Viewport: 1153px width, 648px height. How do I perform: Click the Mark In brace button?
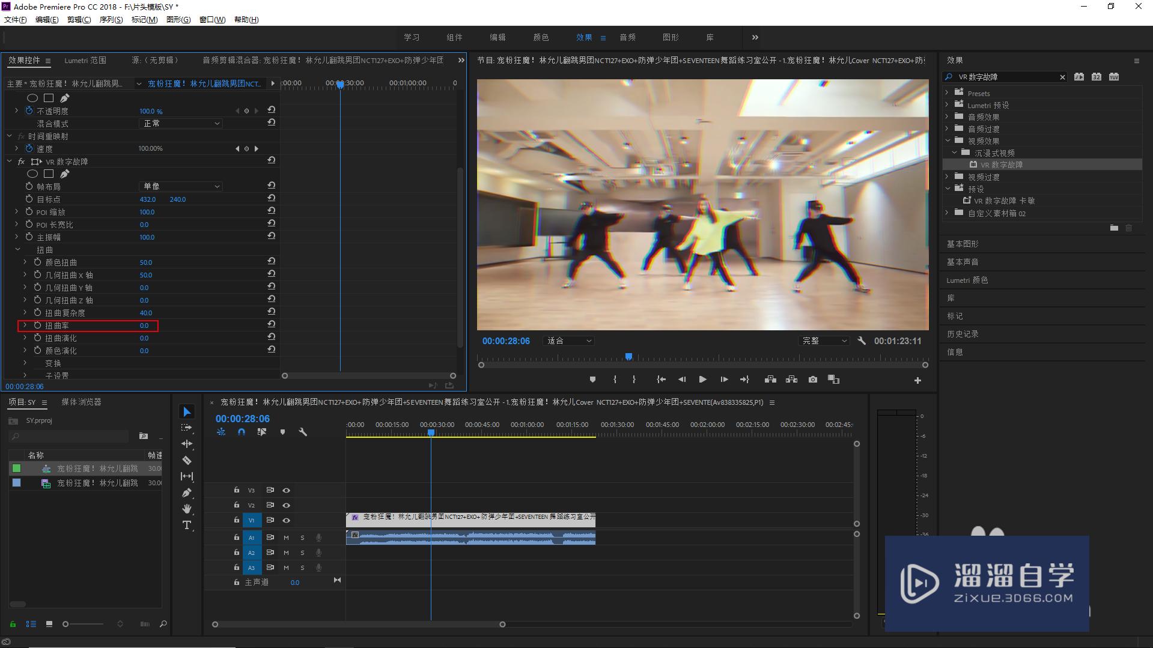tap(615, 380)
